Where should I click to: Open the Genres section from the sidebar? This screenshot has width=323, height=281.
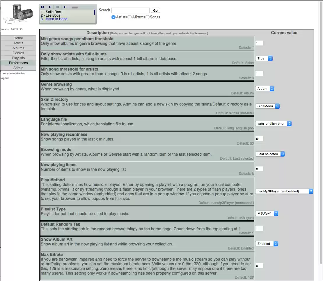(x=18, y=53)
